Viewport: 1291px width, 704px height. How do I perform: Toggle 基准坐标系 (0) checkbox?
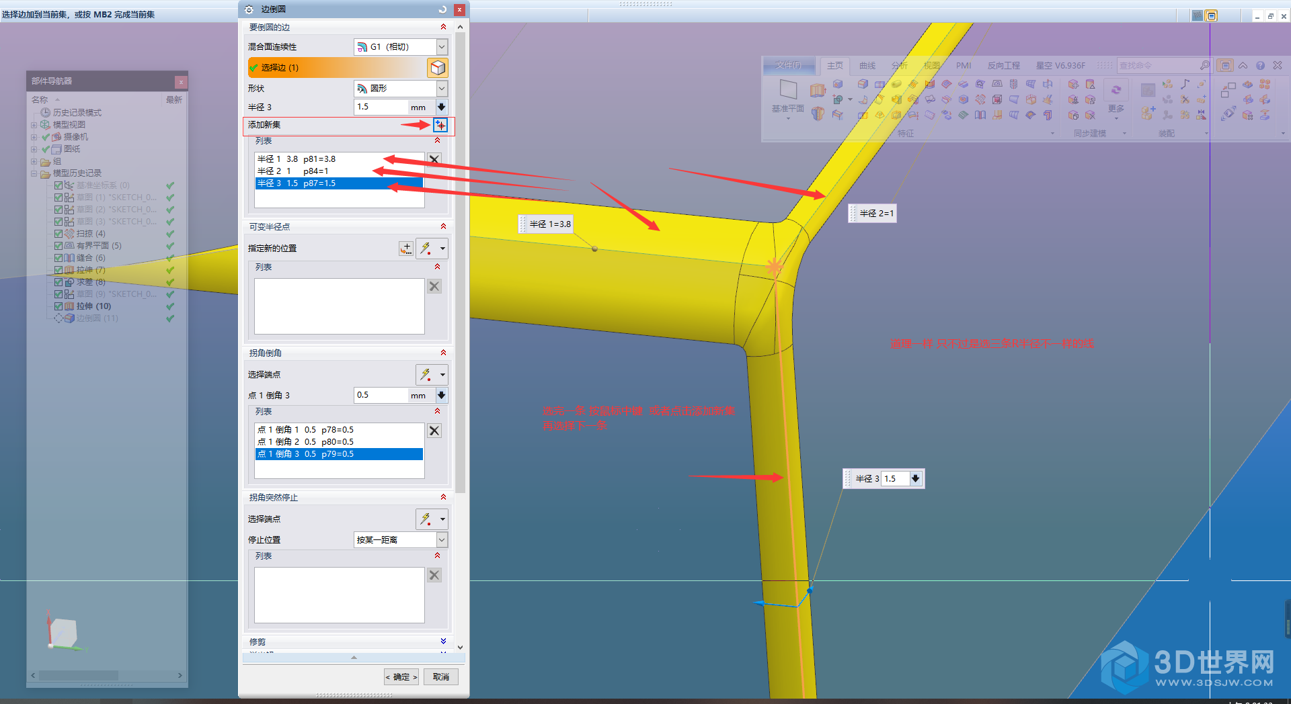pyautogui.click(x=58, y=185)
